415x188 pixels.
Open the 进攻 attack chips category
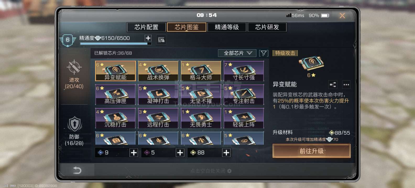pos(74,75)
